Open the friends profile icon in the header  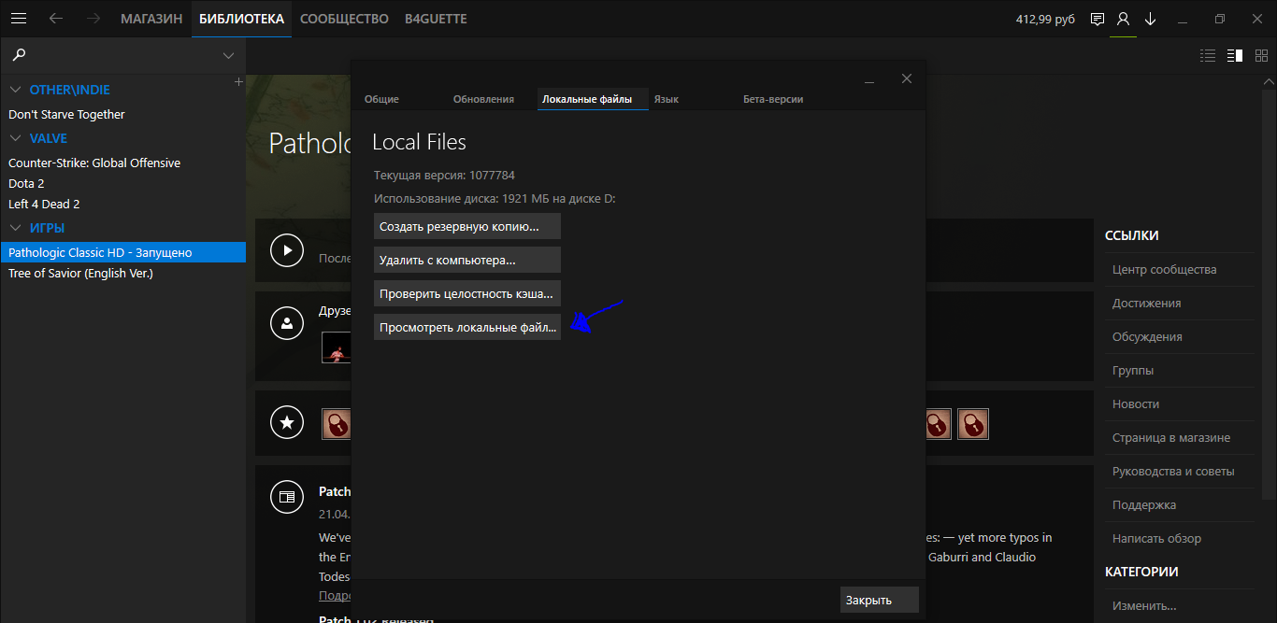pyautogui.click(x=1124, y=19)
